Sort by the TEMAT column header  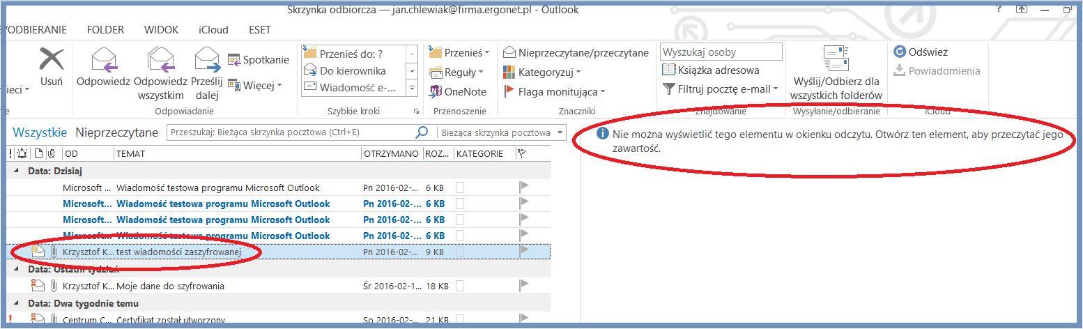(238, 153)
